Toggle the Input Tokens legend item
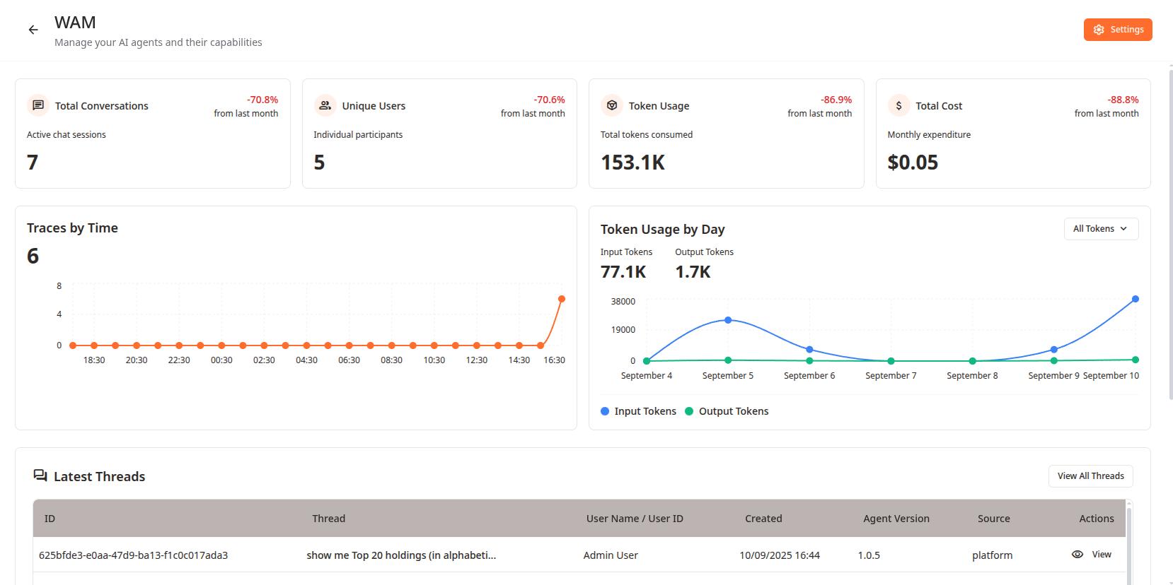The height and width of the screenshot is (585, 1173). coord(638,411)
